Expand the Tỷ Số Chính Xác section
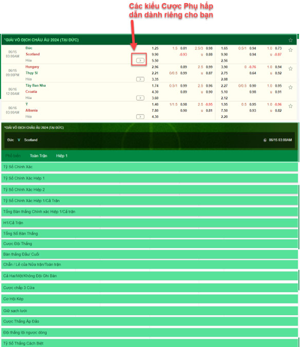 (x=149, y=167)
